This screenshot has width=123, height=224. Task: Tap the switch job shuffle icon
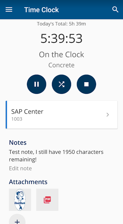(62, 84)
